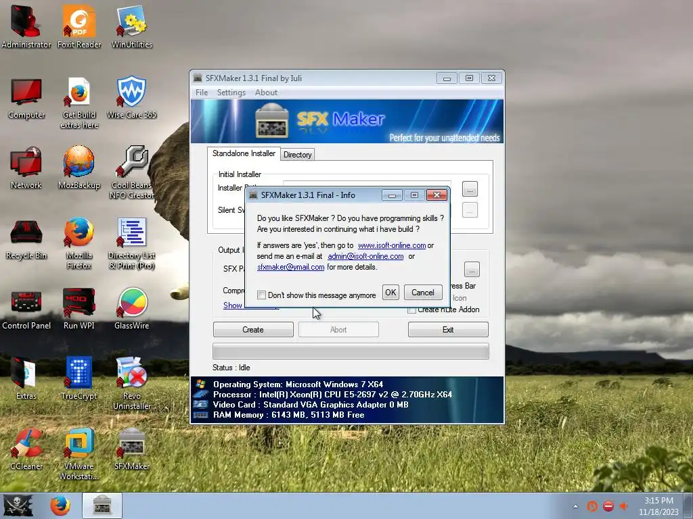Select SFXMaker desktop icon

(x=132, y=449)
